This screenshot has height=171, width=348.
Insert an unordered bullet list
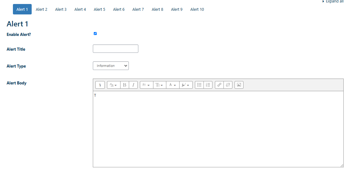pyautogui.click(x=199, y=85)
